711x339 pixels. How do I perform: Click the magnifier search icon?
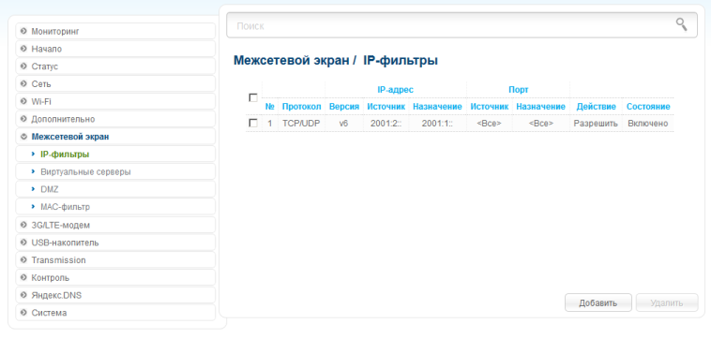(x=681, y=24)
